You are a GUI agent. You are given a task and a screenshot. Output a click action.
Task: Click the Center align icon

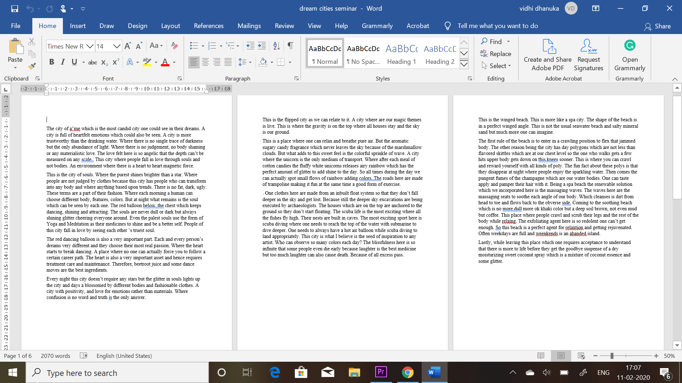coord(205,62)
